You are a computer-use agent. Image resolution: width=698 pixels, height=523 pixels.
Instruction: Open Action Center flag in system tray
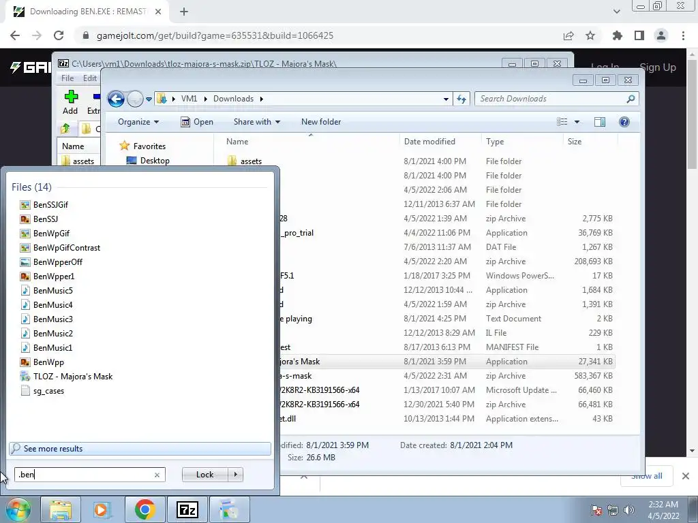point(596,510)
